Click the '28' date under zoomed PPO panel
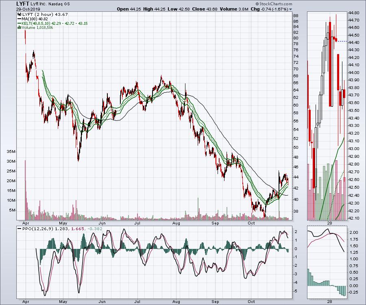Image resolution: width=366 pixels, height=305 pixels. click(x=329, y=301)
